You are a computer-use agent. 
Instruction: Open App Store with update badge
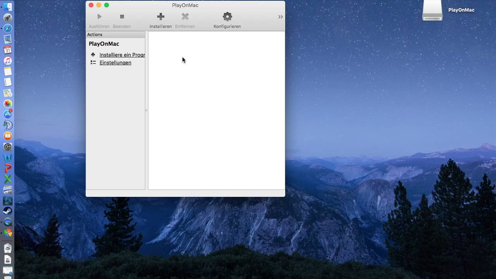click(8, 114)
